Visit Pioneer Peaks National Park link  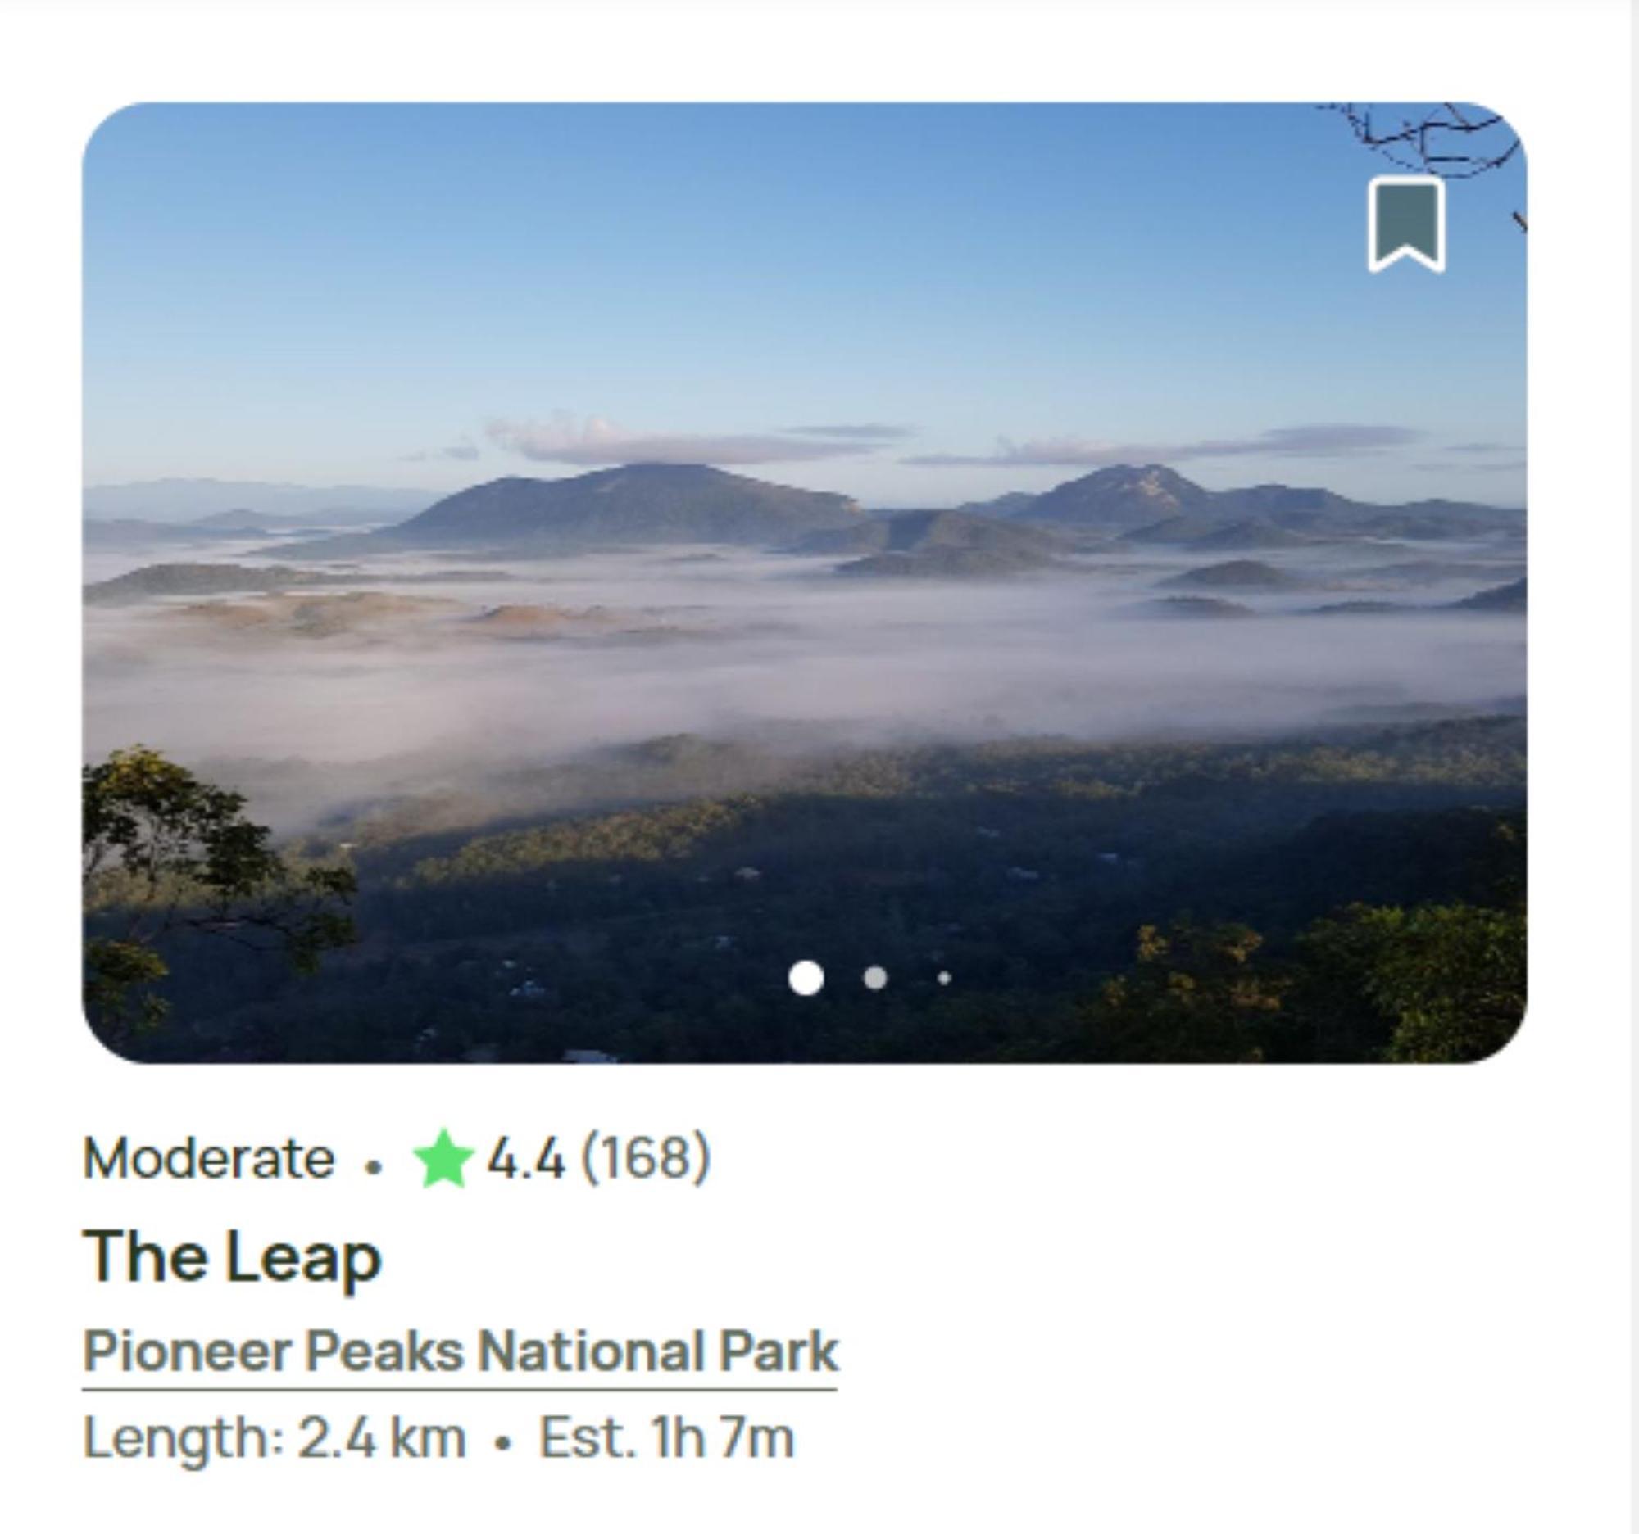460,1353
